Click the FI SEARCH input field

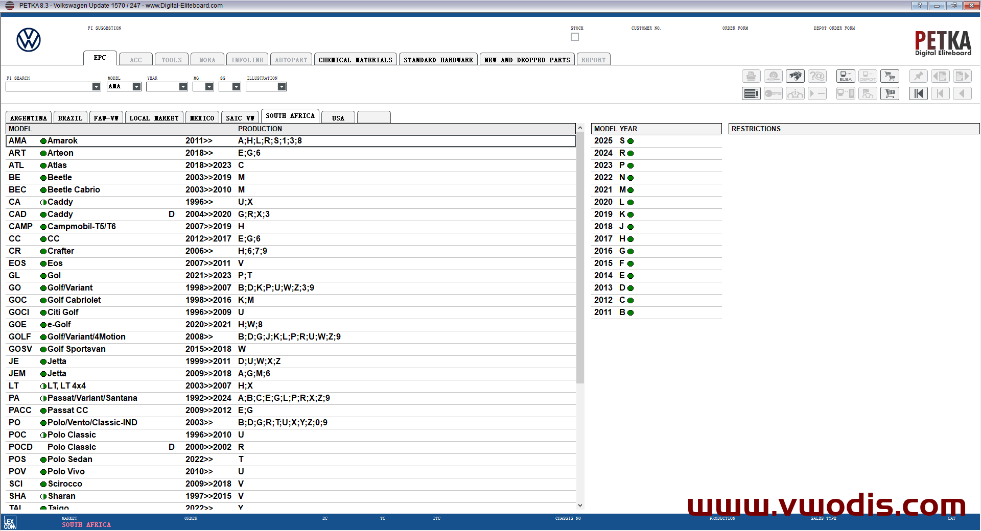[49, 87]
